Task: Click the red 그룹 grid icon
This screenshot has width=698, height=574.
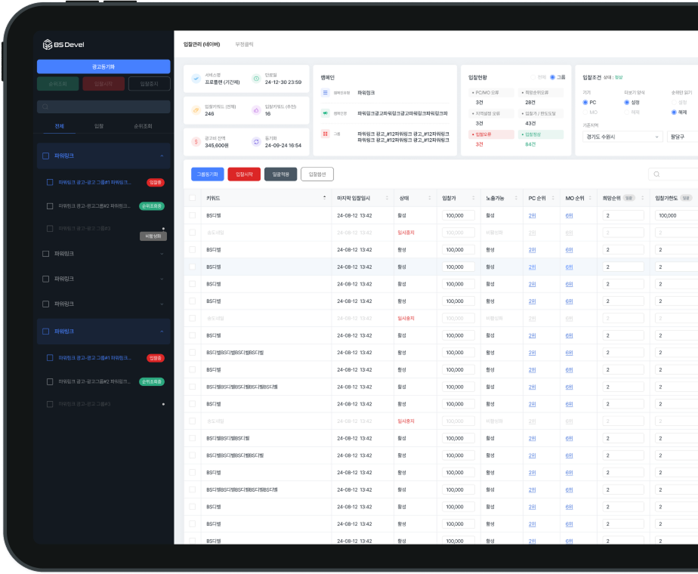Action: tap(325, 134)
